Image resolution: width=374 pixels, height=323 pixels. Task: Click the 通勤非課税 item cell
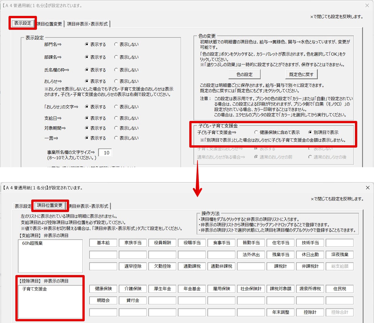221,266
